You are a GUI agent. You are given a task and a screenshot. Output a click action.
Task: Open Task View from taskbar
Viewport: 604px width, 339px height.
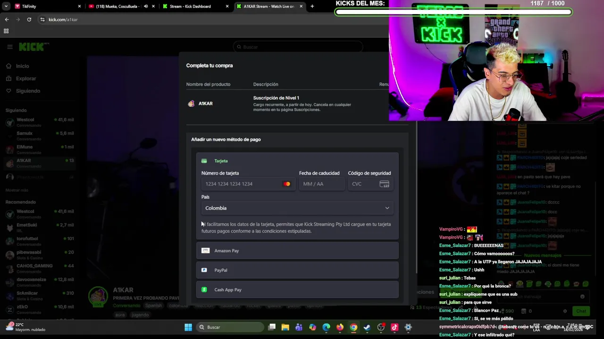tap(272, 327)
